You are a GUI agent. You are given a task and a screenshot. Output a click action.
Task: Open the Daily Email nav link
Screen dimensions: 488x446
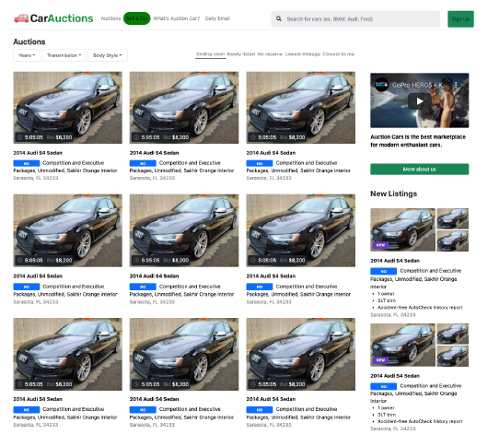(x=217, y=18)
